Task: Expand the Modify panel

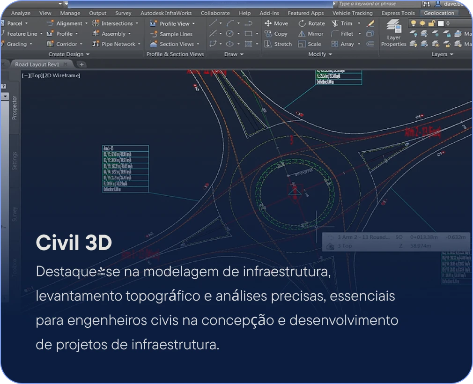Action: point(320,54)
